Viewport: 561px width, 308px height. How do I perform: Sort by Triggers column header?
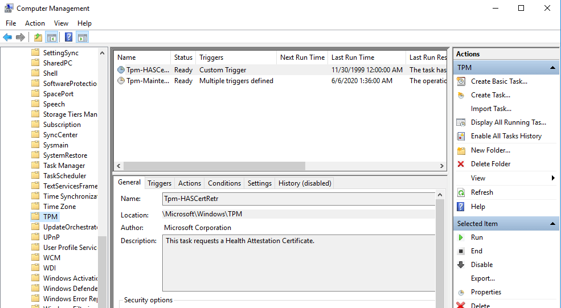pos(236,58)
